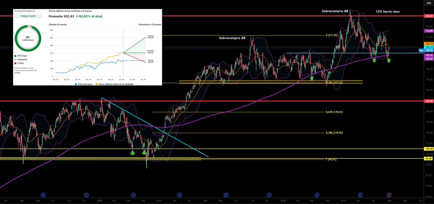Open dividend D marker just before 2026 label
This screenshot has width=434, height=204.
[269, 195]
